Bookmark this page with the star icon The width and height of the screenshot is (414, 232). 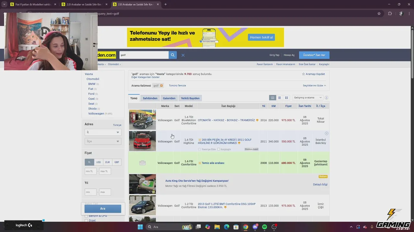click(x=379, y=14)
